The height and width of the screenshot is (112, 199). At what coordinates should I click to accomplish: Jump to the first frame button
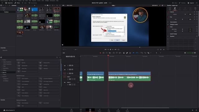click(x=105, y=49)
